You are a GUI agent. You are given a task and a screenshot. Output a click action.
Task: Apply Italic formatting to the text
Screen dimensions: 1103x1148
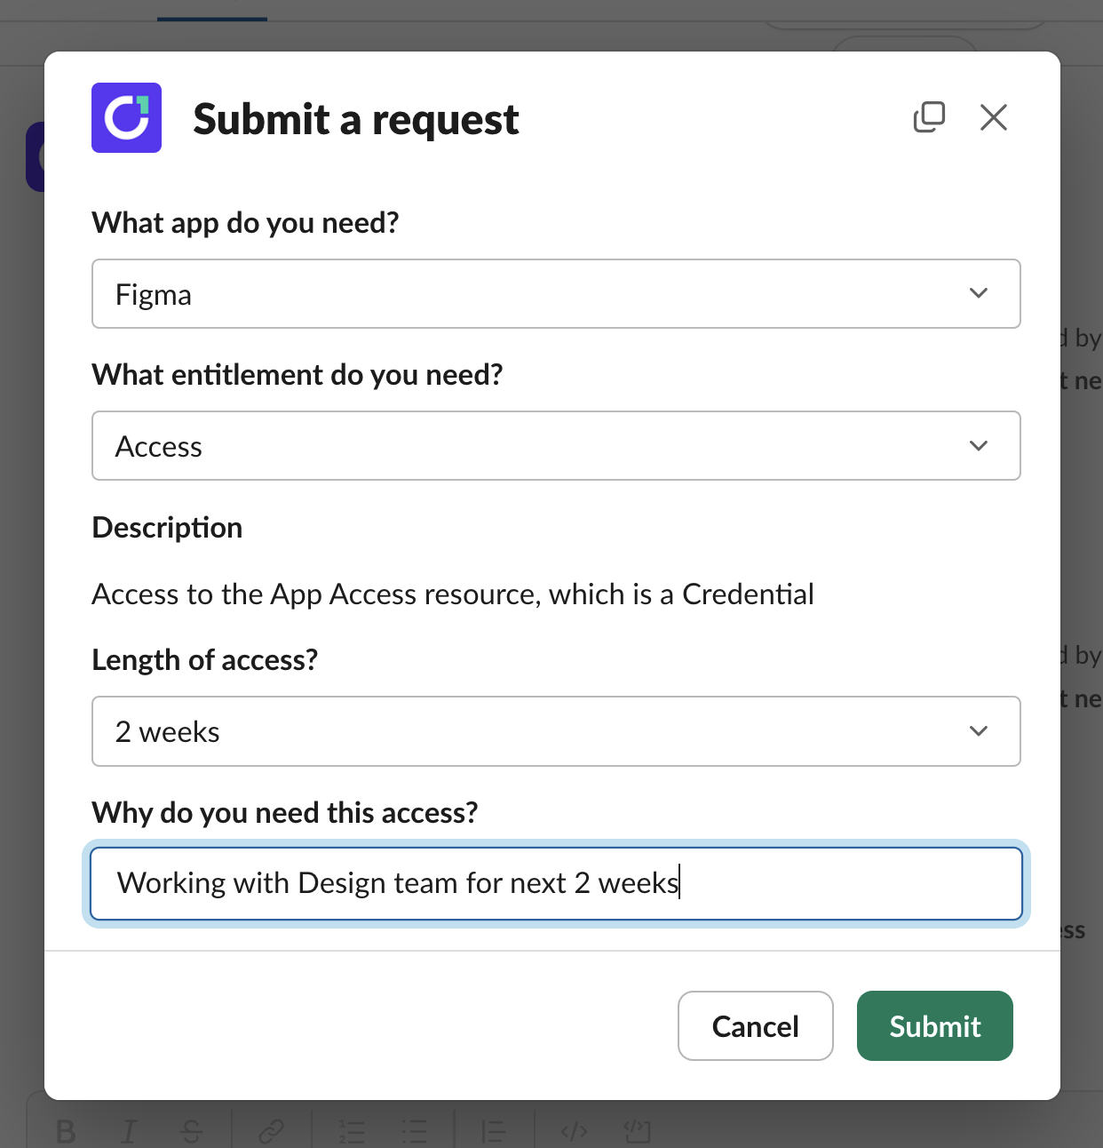click(129, 1132)
